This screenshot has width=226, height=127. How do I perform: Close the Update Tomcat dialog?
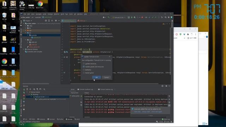[109, 56]
